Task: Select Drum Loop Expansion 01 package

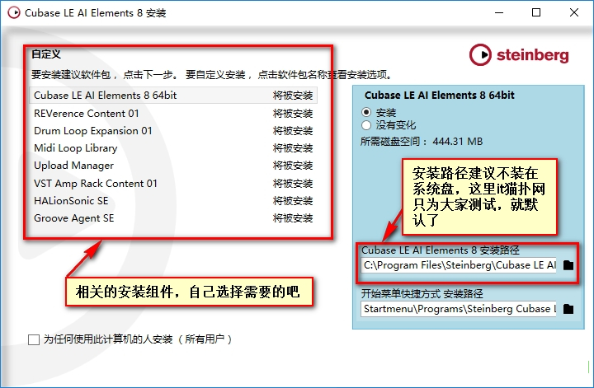Action: 173,131
